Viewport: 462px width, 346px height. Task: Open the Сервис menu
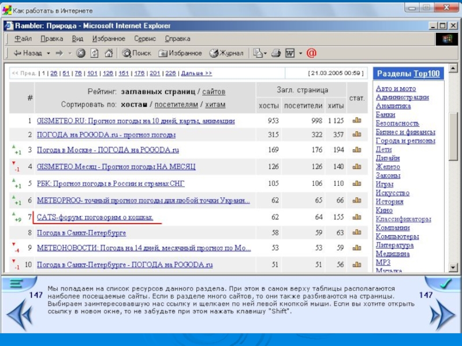tap(145, 39)
